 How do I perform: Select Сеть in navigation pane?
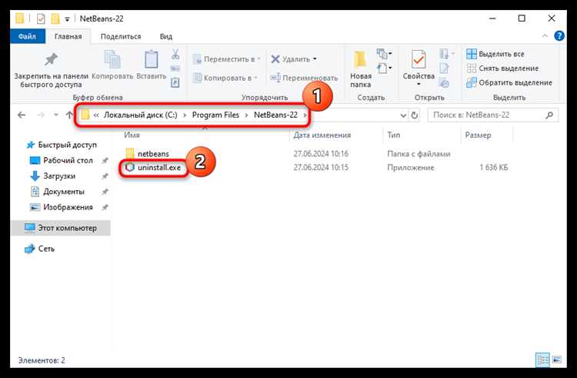[40, 249]
